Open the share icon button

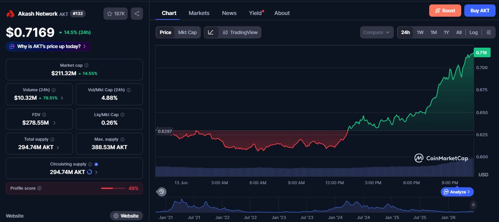click(x=137, y=14)
